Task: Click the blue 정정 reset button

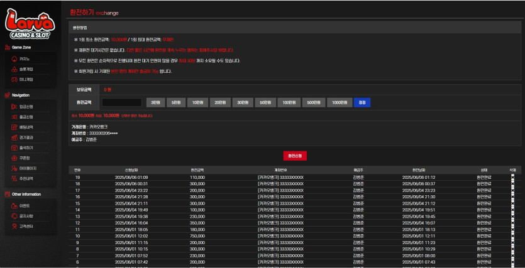Action: tap(362, 102)
